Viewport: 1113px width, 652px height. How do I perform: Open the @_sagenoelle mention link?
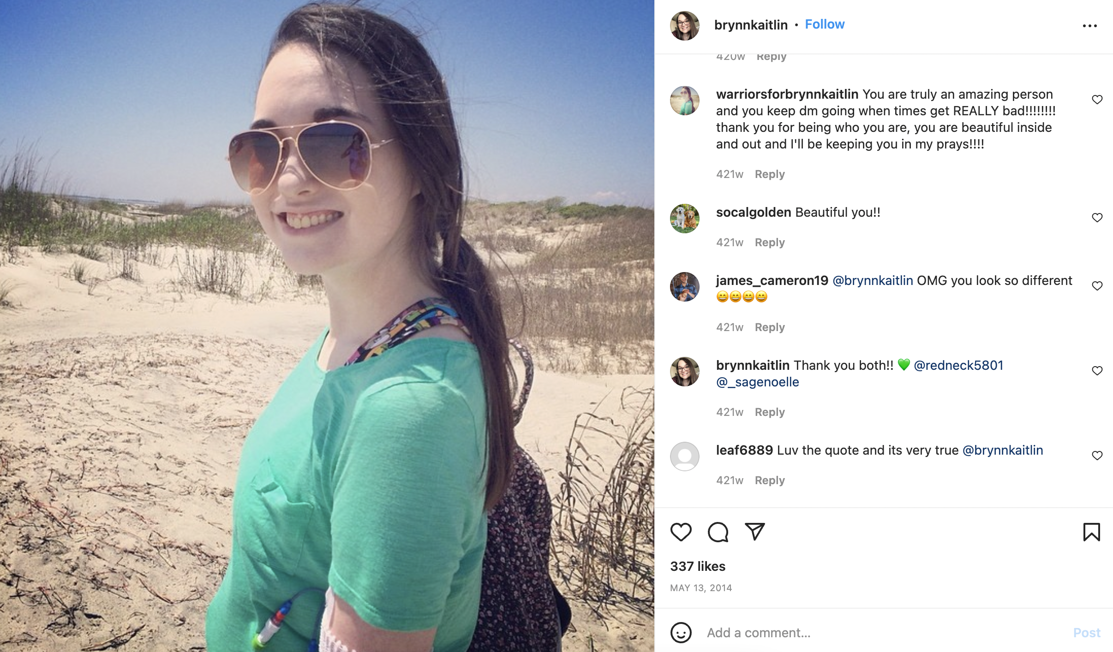[x=758, y=382]
